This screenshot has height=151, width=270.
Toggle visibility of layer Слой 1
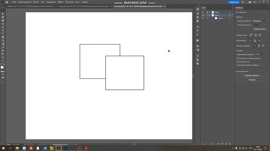pyautogui.click(x=202, y=15)
